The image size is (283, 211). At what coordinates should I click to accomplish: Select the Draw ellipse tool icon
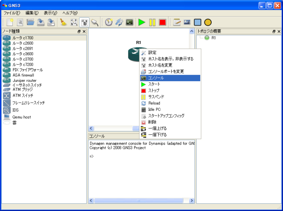(x=208, y=22)
